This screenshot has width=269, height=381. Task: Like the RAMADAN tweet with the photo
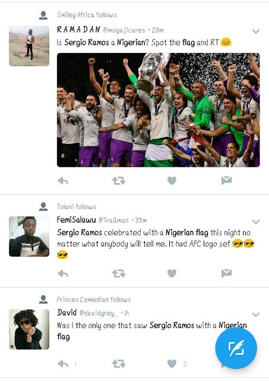coord(172,181)
